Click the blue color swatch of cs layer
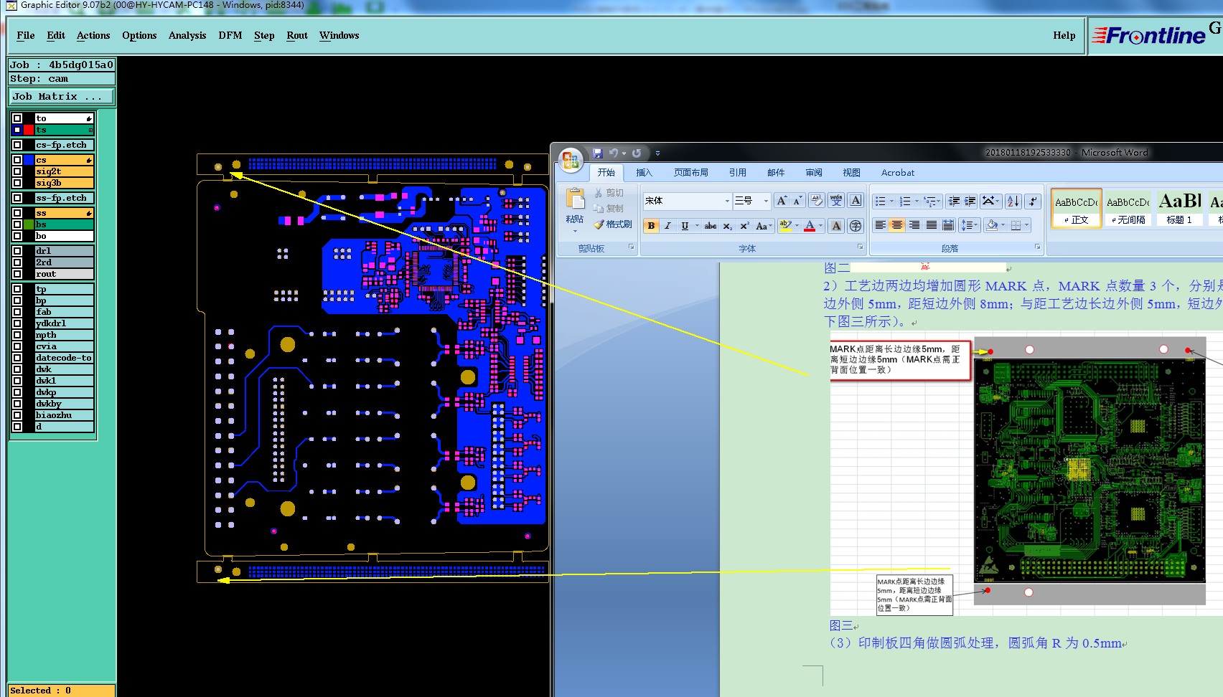 tap(29, 160)
